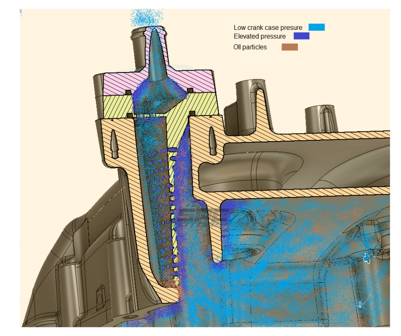
Task: Click the 'Low crank case presure' legend label
Action: [x=267, y=27]
